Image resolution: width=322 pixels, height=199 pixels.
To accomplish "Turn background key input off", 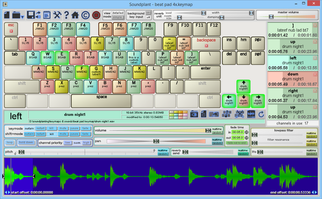I will pyautogui.click(x=148, y=17).
